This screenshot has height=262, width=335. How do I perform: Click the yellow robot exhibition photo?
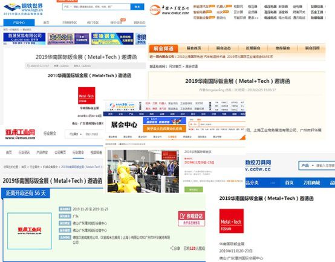143,171
